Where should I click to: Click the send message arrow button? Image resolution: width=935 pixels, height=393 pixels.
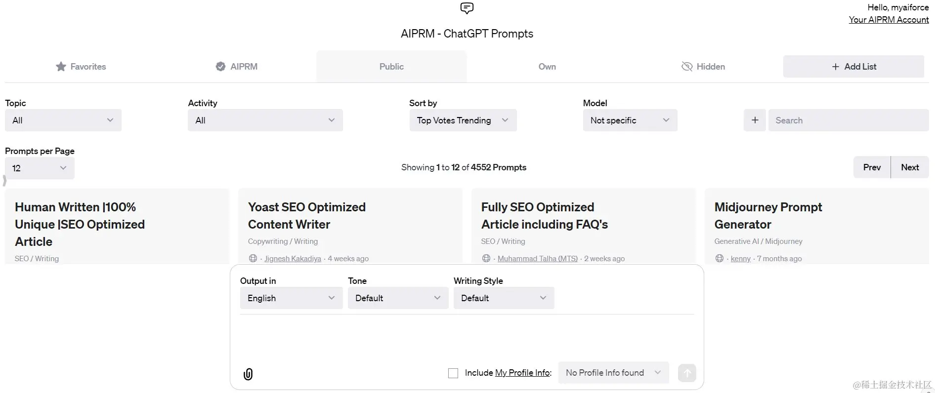(687, 373)
